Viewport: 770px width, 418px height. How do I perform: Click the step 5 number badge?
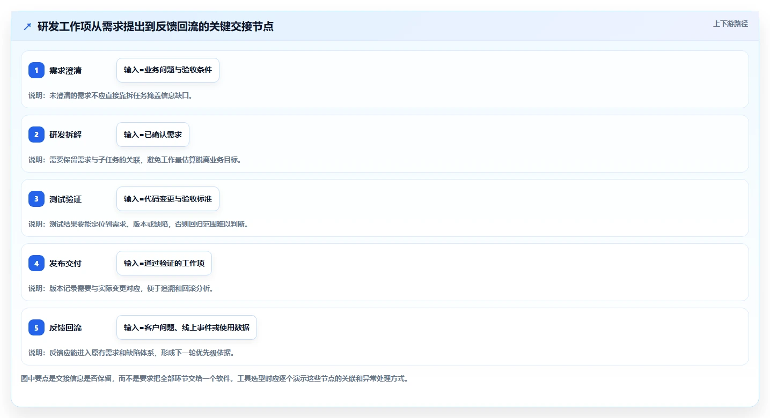coord(36,327)
